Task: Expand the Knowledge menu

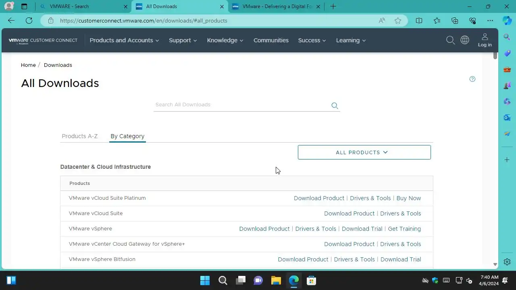Action: pyautogui.click(x=225, y=40)
